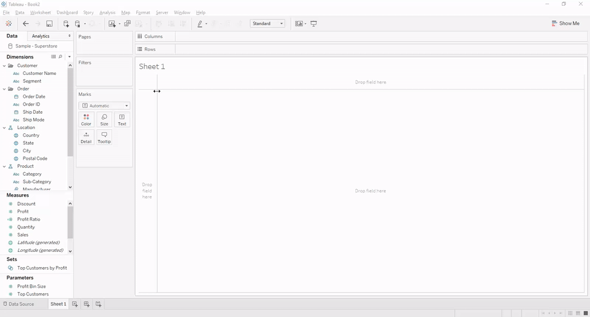This screenshot has width=590, height=317.
Task: Open the Dashboard menu
Action: 67,12
